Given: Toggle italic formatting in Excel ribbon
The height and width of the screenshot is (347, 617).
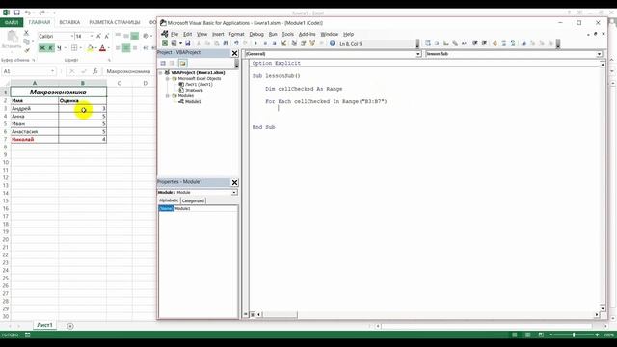Looking at the screenshot, I should coord(50,48).
